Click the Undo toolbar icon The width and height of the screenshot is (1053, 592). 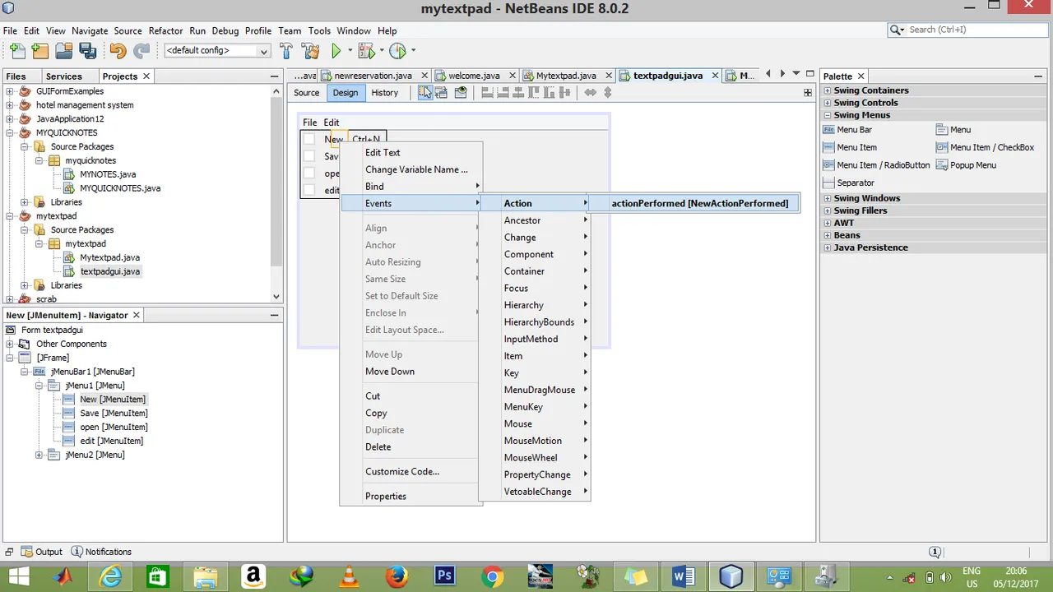118,51
